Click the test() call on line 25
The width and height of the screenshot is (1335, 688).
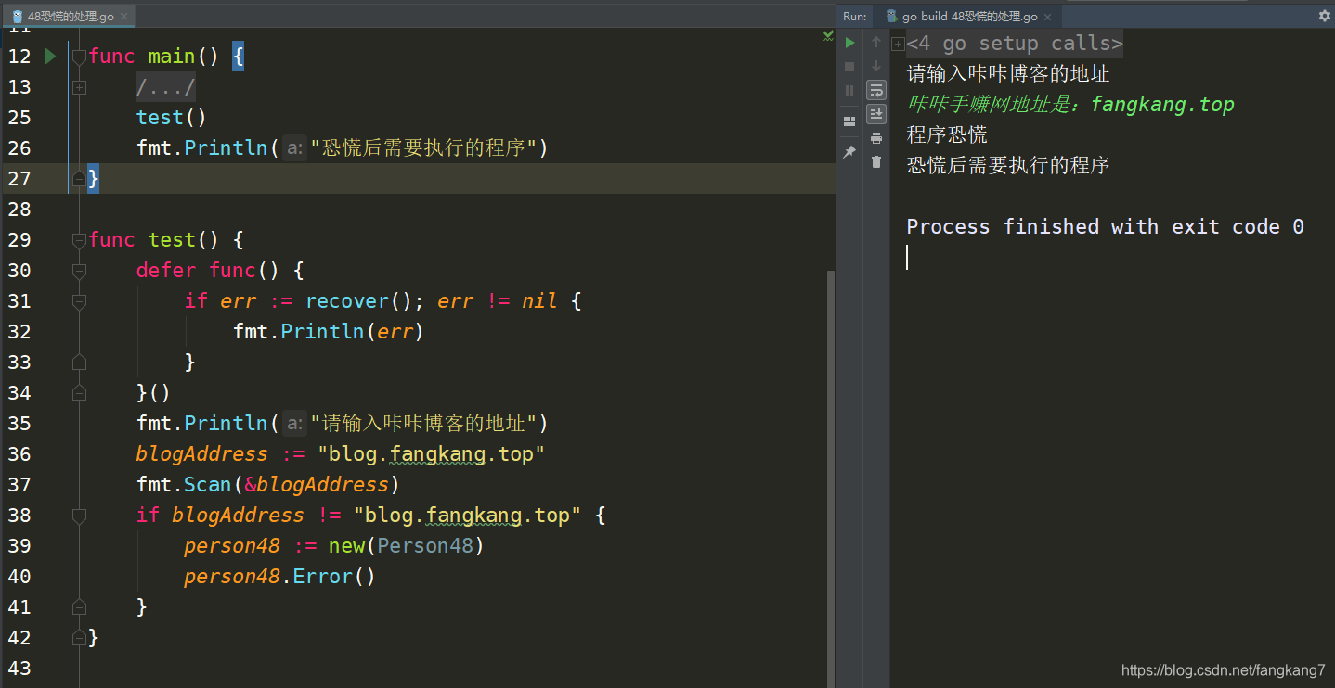[x=171, y=118]
